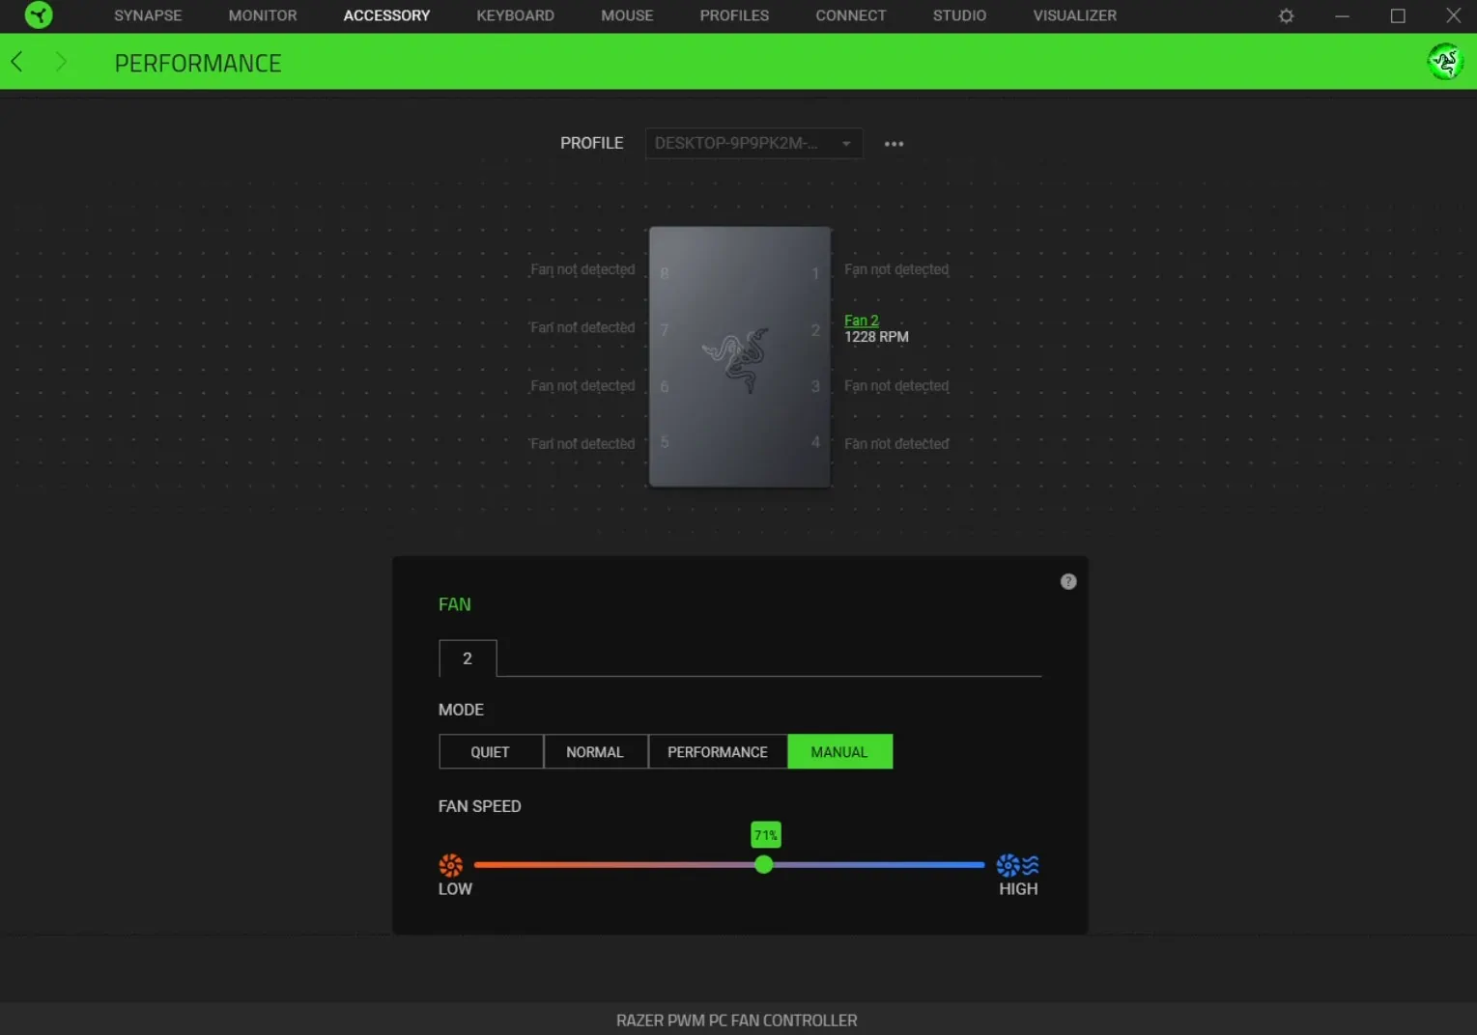This screenshot has height=1035, width=1477.
Task: Open the PROFILES tab
Action: (x=734, y=15)
